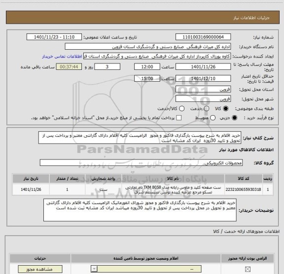Click the response deadline date 1401/11/26 field
Viewport: 284px width, 274px height.
[203, 67]
